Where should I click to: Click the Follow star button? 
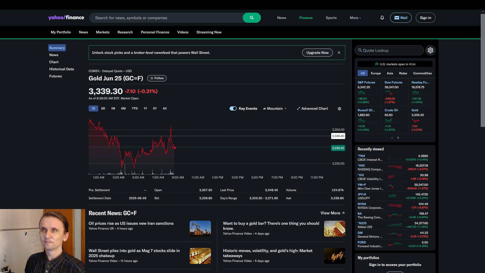157,78
